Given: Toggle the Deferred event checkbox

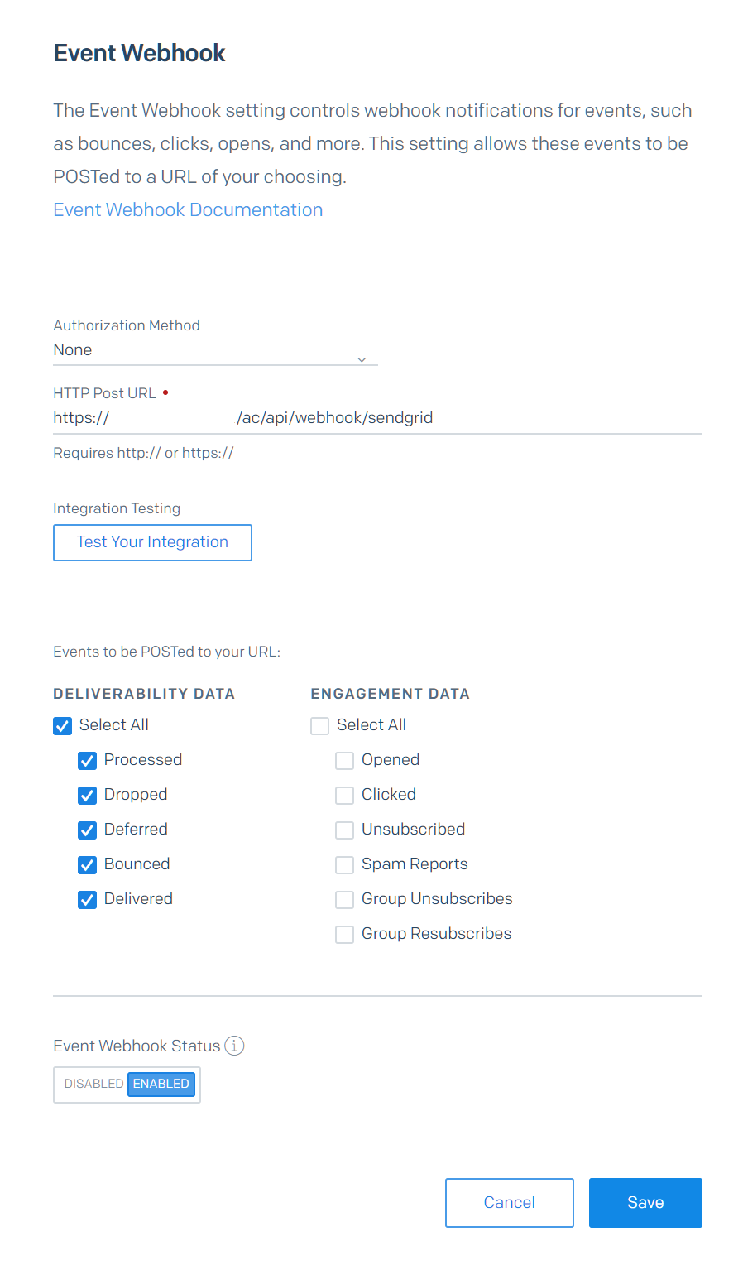Looking at the screenshot, I should (87, 830).
